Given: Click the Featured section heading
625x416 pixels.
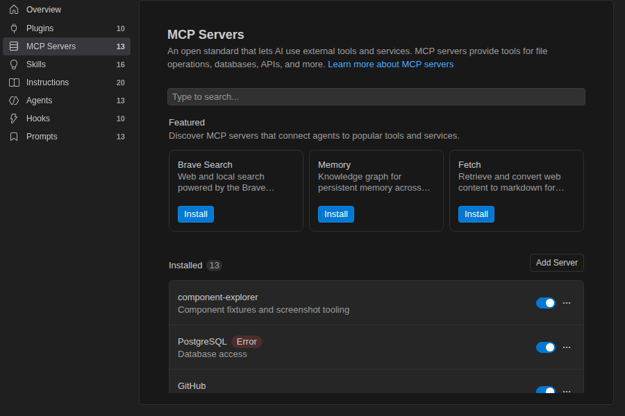Looking at the screenshot, I should 187,123.
